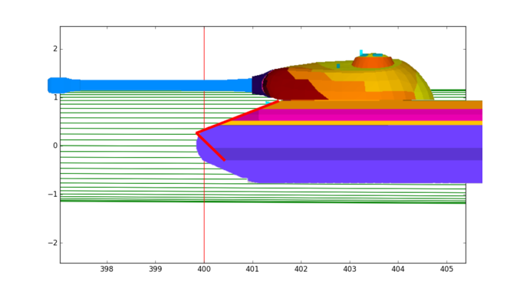Click the thick red upper glacis line

pyautogui.click(x=237, y=116)
